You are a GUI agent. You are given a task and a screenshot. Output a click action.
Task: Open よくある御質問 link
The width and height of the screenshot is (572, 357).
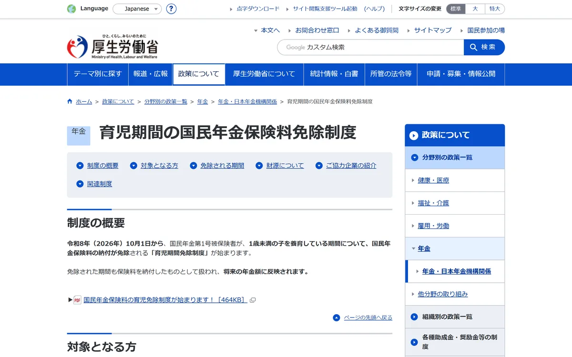(x=377, y=30)
